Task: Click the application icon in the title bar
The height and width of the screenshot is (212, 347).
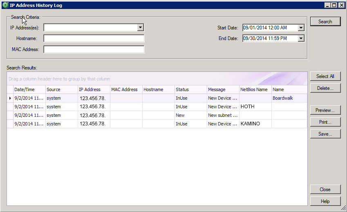Action: click(x=5, y=5)
